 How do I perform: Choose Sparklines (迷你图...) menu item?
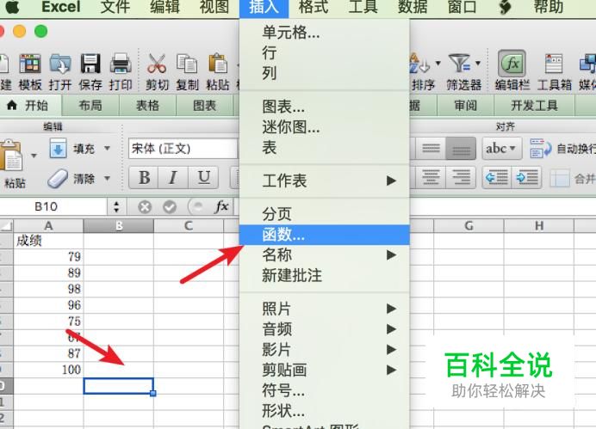click(x=324, y=127)
